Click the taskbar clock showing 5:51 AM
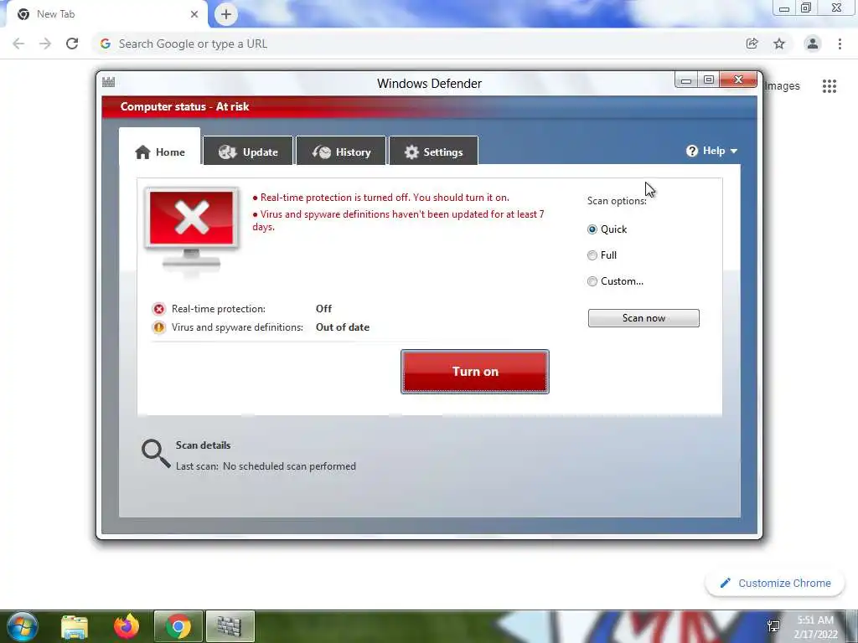This screenshot has height=643, width=858. click(x=815, y=627)
